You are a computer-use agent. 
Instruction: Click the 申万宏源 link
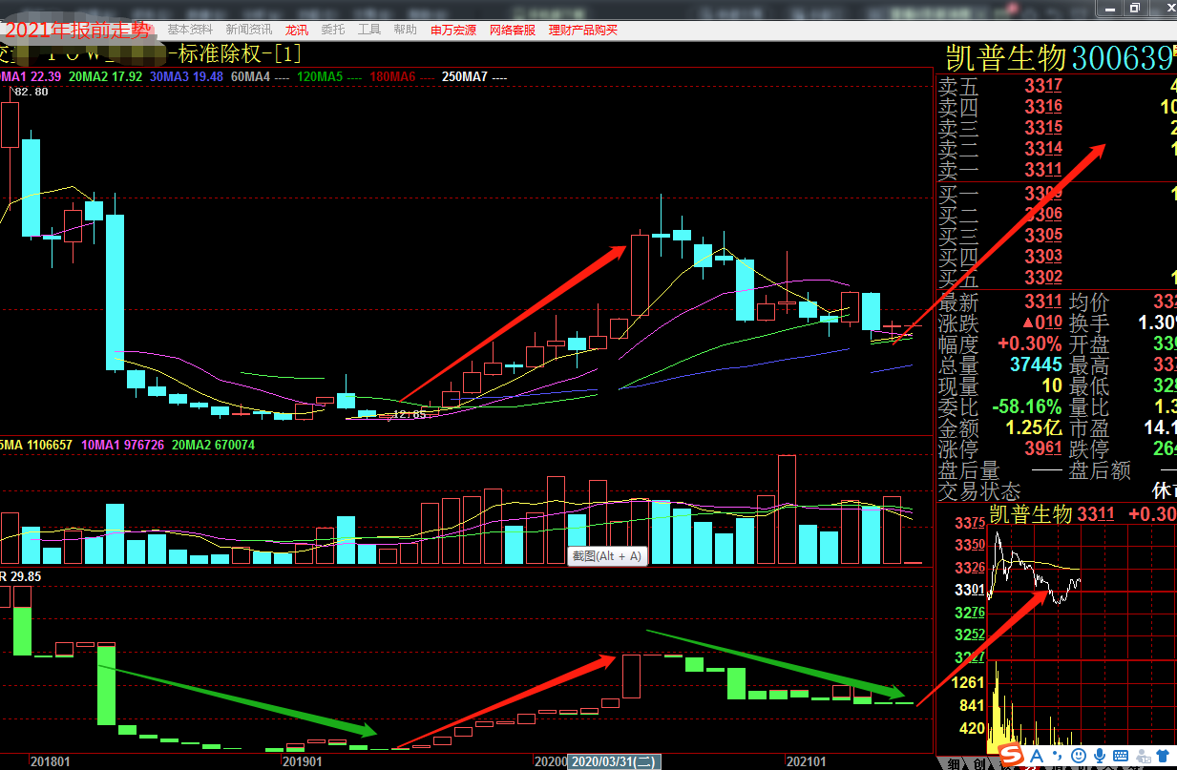(x=453, y=30)
